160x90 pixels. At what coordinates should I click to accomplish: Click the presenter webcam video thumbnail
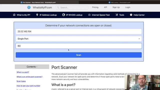pos(142,82)
